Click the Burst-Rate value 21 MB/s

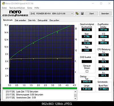(104, 89)
